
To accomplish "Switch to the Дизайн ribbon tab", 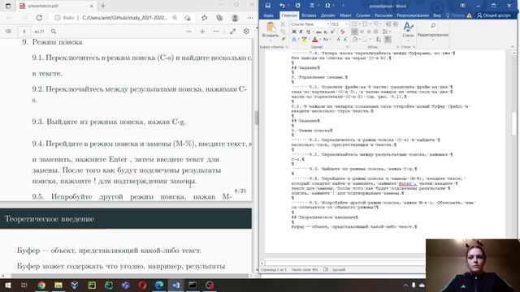I will coord(327,15).
